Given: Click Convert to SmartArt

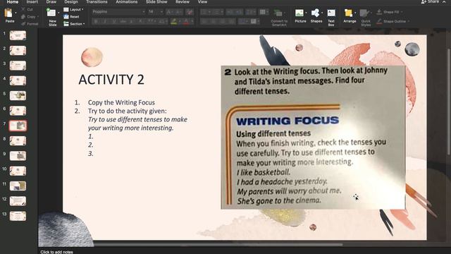Looking at the screenshot, I should pyautogui.click(x=279, y=18).
